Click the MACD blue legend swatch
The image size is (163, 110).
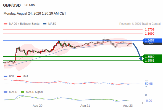6,92
